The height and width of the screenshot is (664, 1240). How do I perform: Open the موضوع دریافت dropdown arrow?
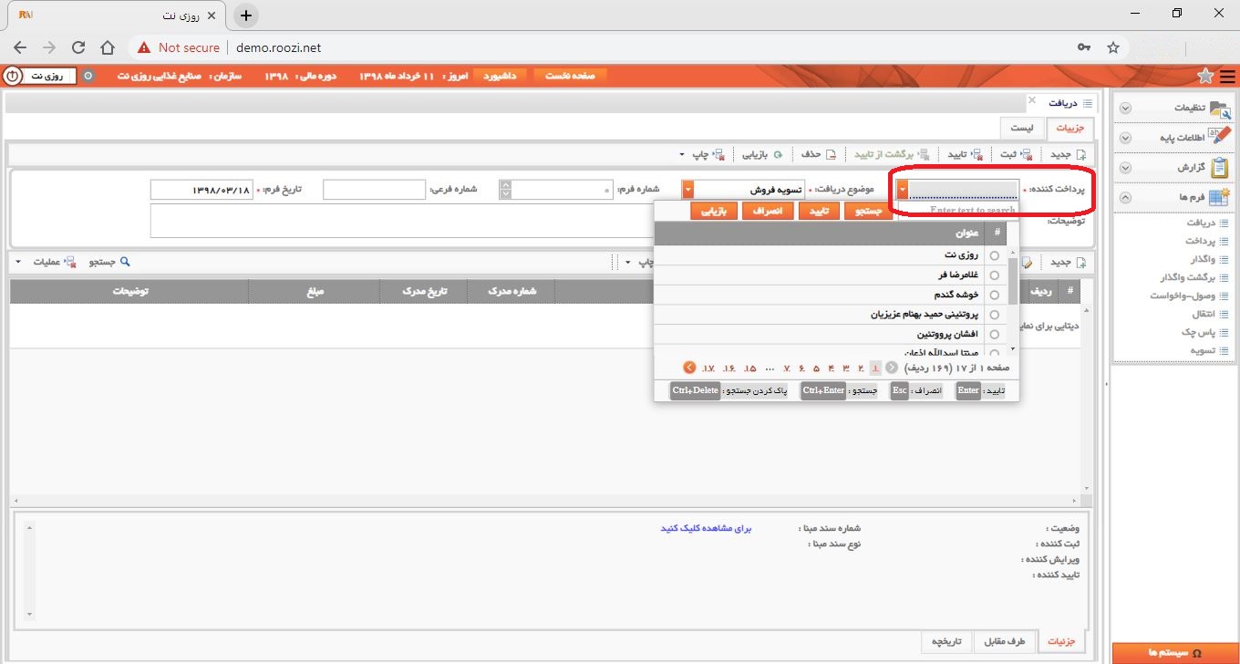click(x=687, y=190)
